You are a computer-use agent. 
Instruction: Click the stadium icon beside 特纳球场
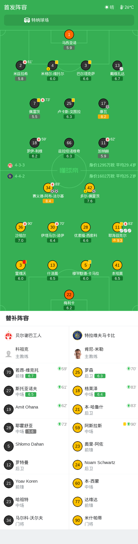[x=27, y=20]
